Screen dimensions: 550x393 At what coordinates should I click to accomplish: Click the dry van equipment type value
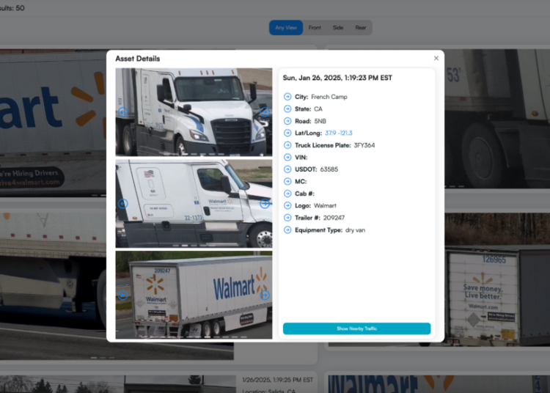pos(356,230)
